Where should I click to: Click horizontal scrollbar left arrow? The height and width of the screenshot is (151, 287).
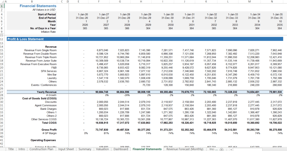(231, 149)
